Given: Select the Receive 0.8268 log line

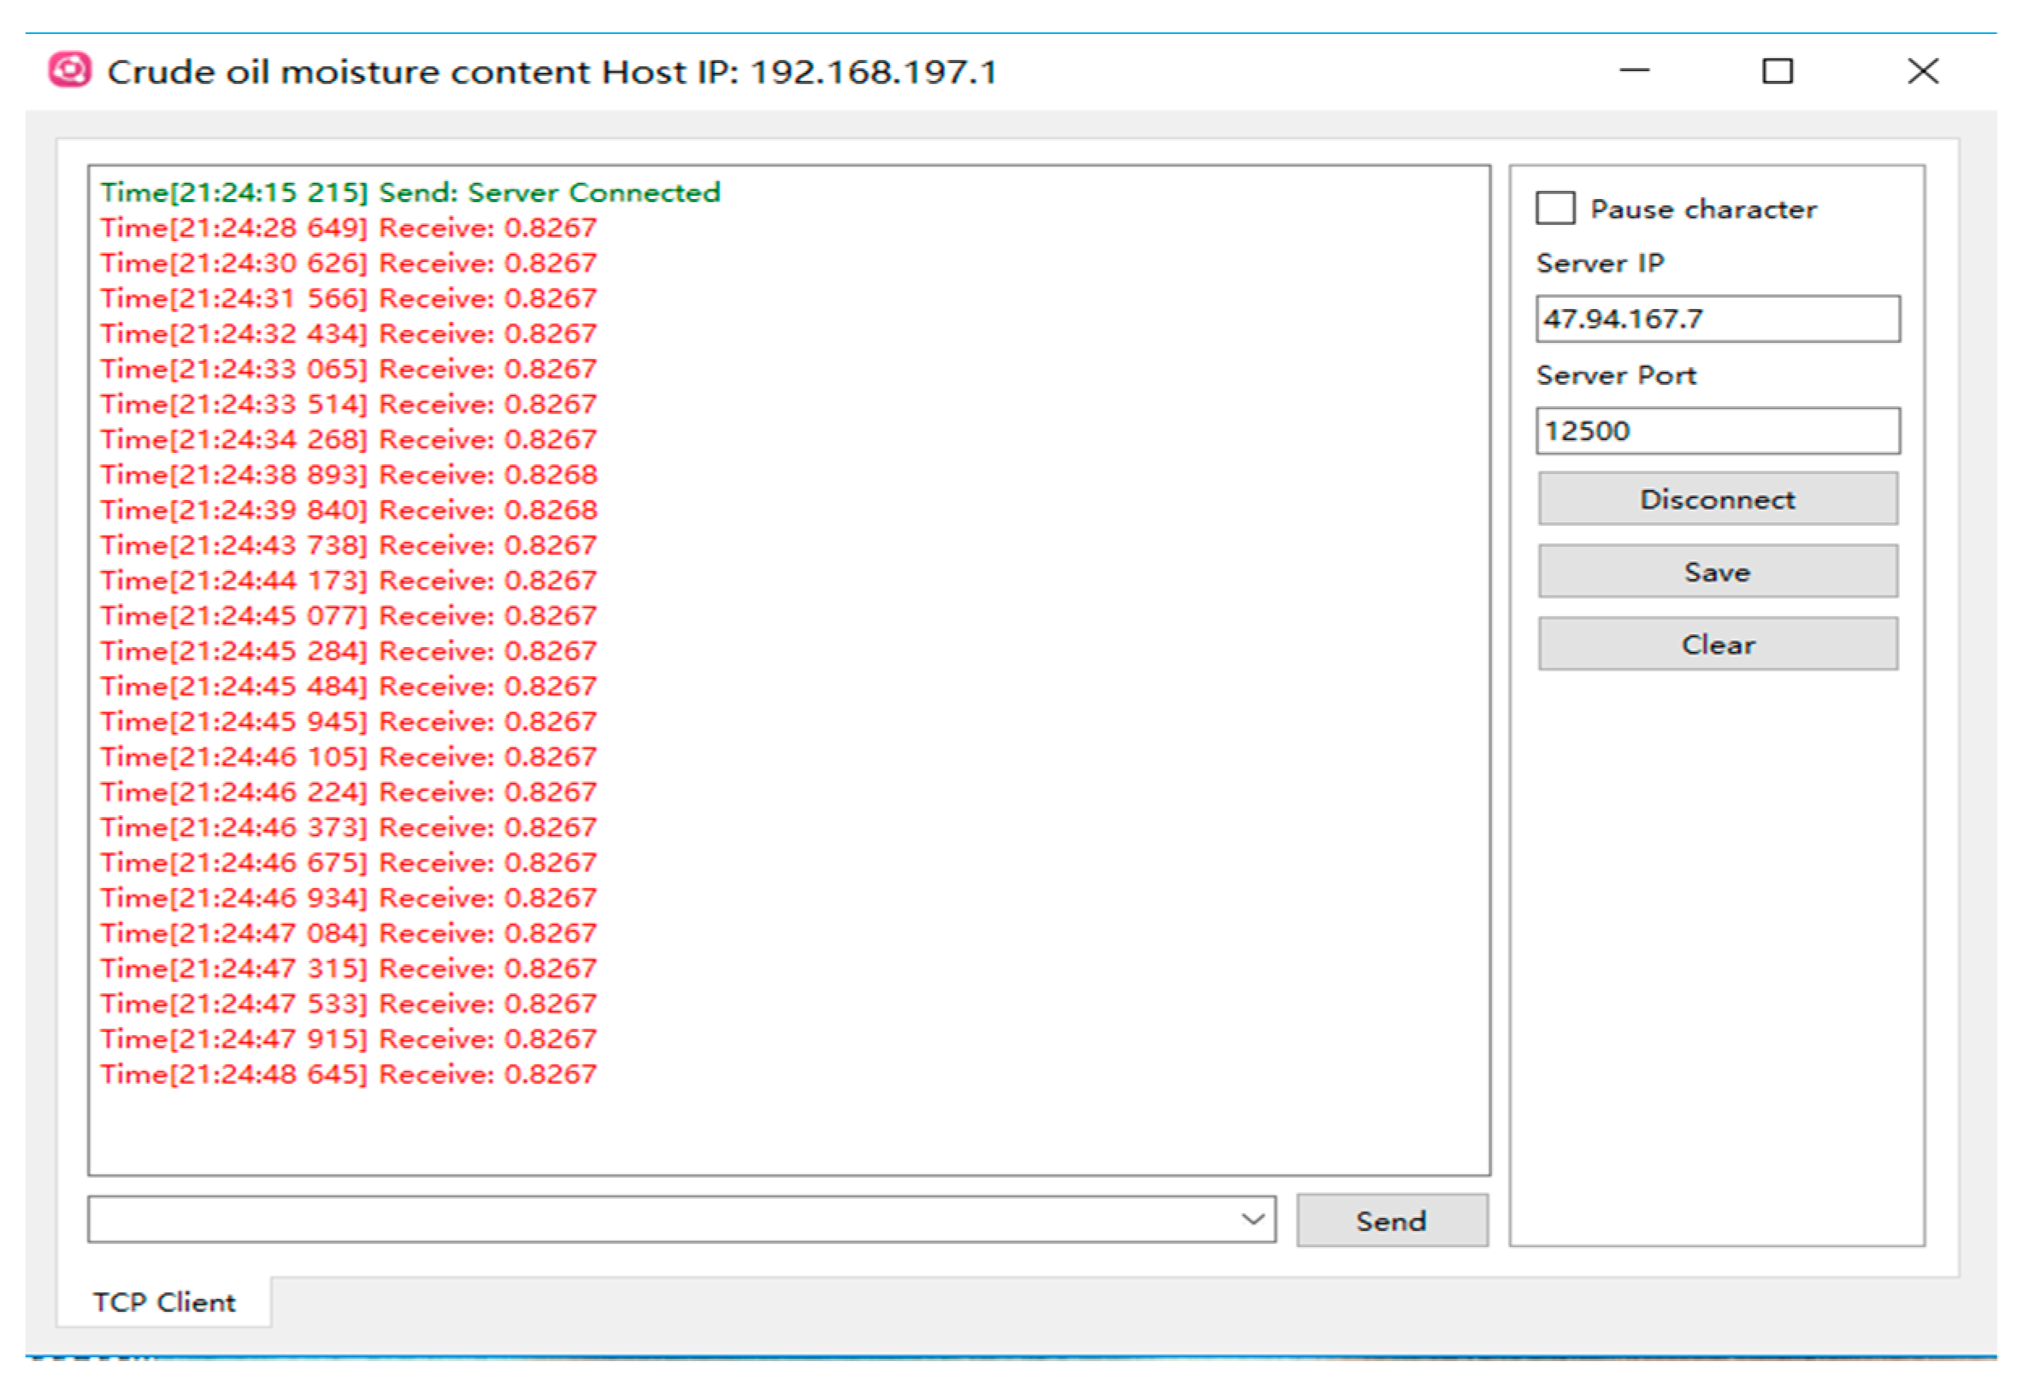Looking at the screenshot, I should (349, 474).
